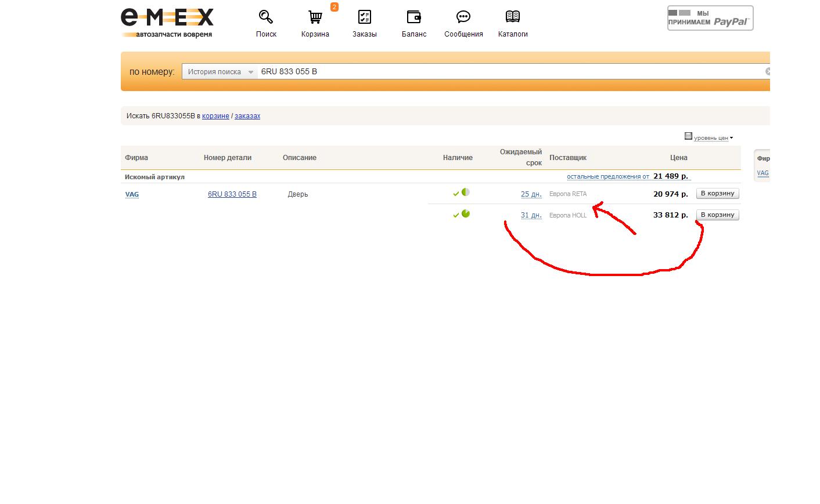The height and width of the screenshot is (504, 820).
Task: Open part number 6RU 833 055 B link
Action: point(232,194)
